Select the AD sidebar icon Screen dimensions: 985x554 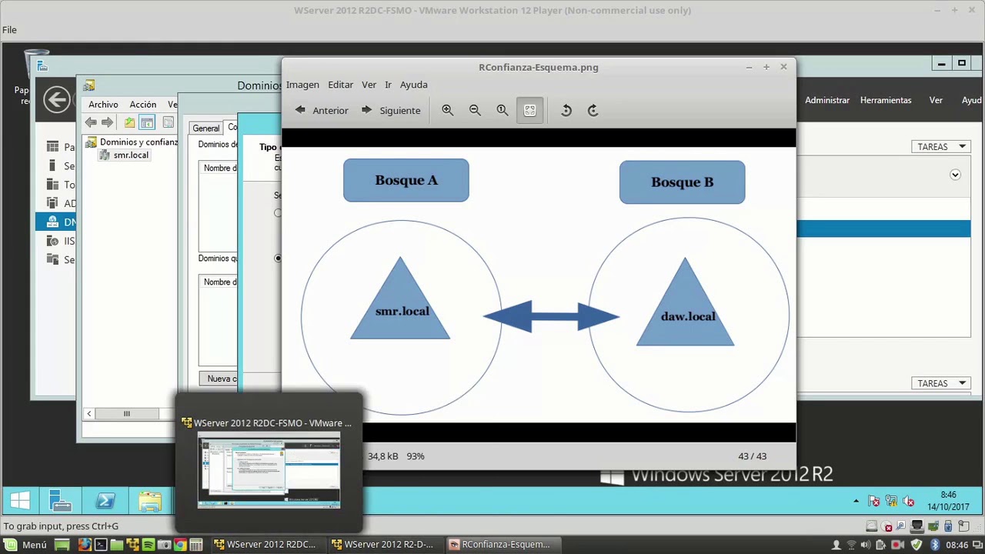(52, 203)
